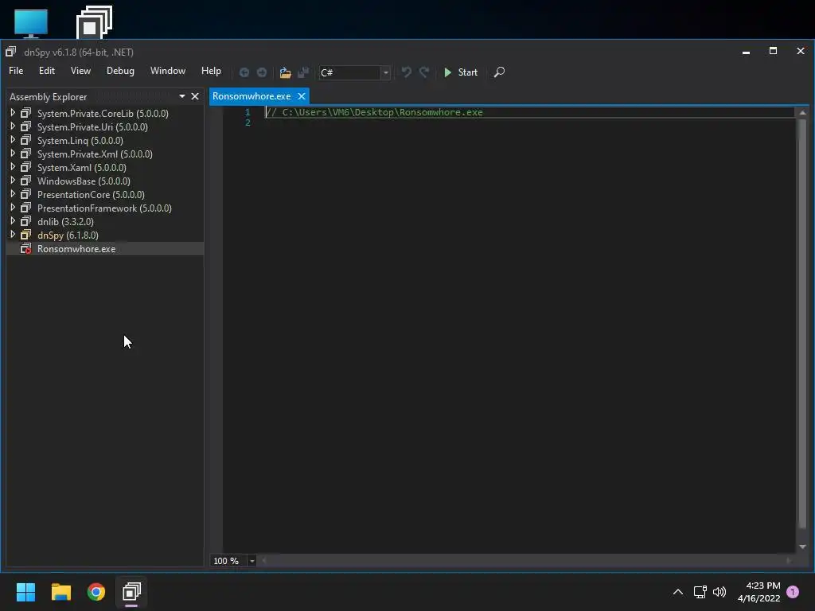
Task: Open the Window menu
Action: point(167,71)
